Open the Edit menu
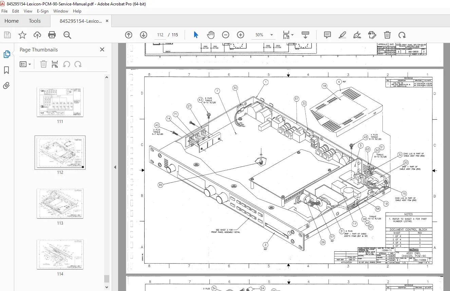Screen dimensions: 450x291 [16, 11]
